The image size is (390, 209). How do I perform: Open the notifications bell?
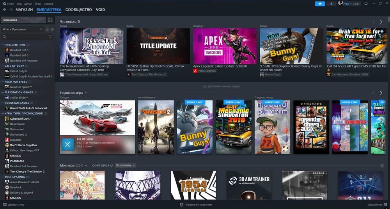(331, 4)
